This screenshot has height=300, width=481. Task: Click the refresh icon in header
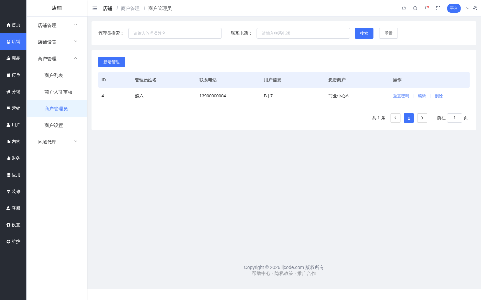click(x=404, y=8)
